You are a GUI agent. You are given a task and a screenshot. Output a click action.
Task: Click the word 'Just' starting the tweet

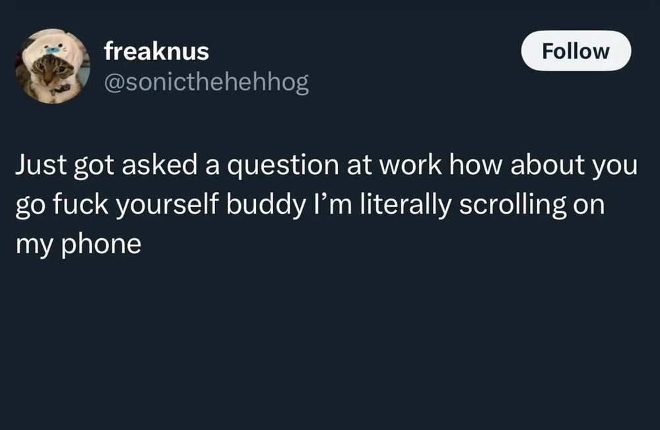(x=38, y=166)
